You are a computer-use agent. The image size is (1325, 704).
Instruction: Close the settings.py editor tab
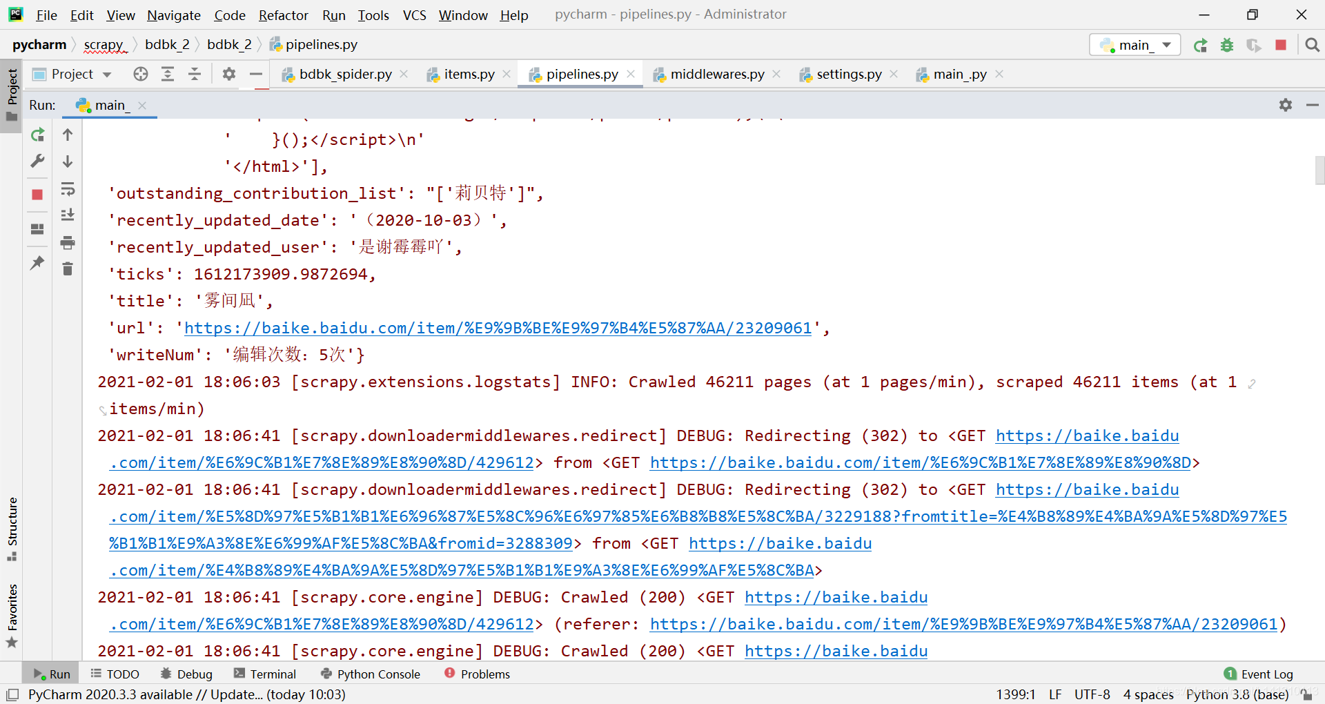pyautogui.click(x=894, y=74)
